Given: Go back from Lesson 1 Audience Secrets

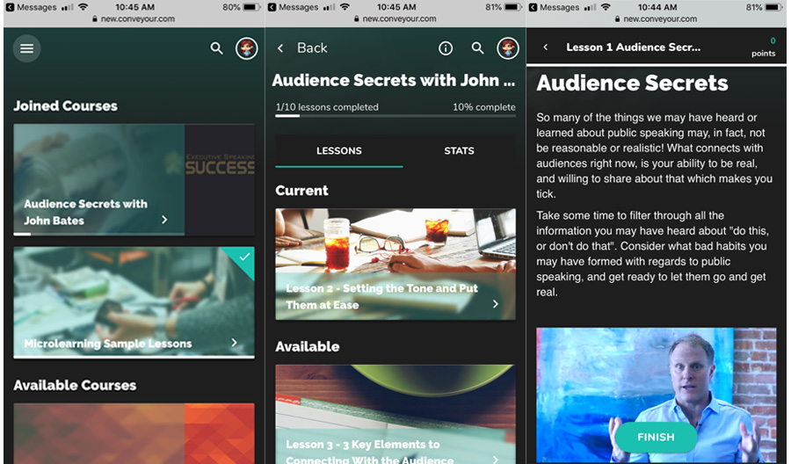Looking at the screenshot, I should pyautogui.click(x=545, y=47).
